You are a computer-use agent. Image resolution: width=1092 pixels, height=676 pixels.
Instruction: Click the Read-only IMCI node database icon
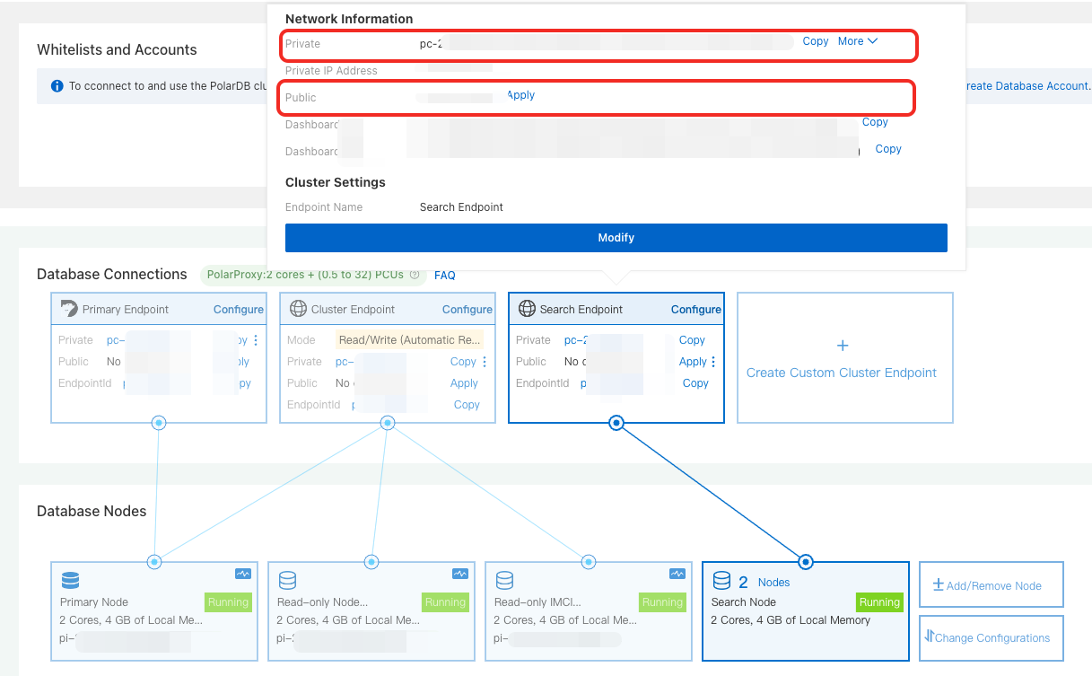click(x=504, y=580)
